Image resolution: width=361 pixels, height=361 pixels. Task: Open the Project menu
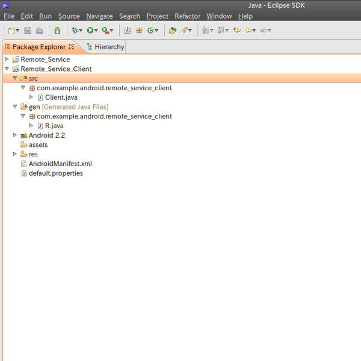click(158, 16)
